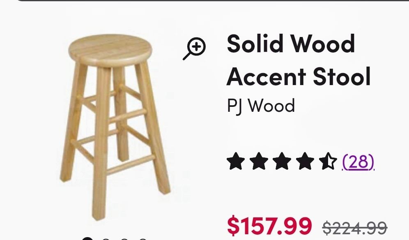This screenshot has height=240, width=409.
Task: Click the crossed-out $224.99 price
Action: tap(355, 228)
